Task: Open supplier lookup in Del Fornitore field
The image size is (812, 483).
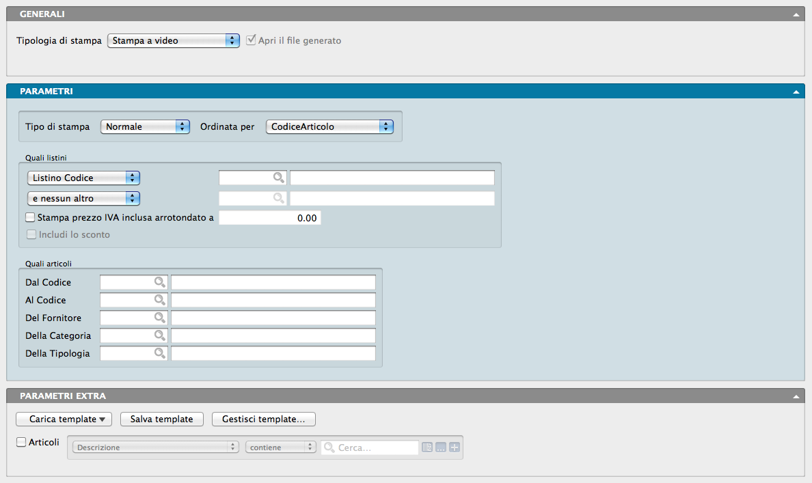Action: [159, 318]
